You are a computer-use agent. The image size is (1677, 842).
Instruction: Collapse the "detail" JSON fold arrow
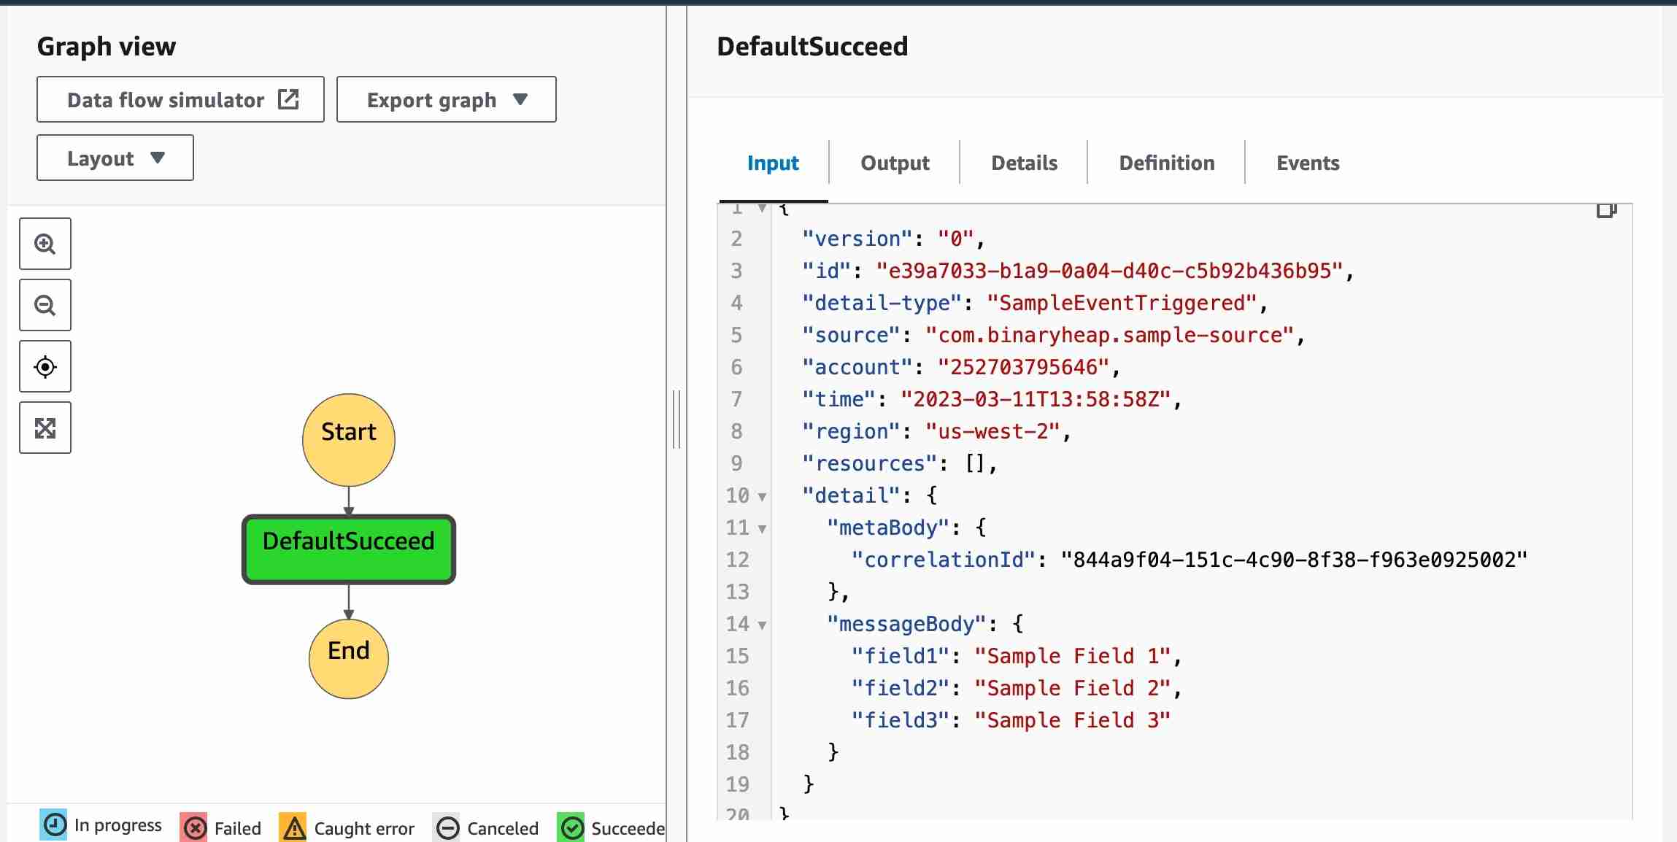click(x=762, y=497)
